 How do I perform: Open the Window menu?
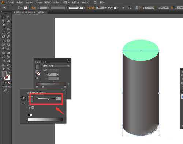point(76,3)
